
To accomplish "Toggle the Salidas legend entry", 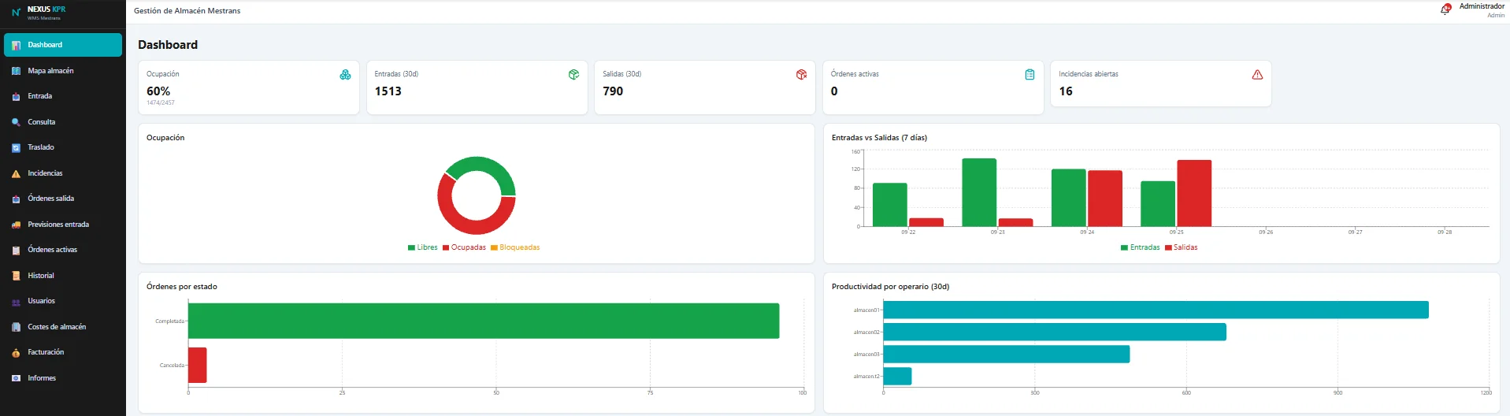I will coord(1181,247).
